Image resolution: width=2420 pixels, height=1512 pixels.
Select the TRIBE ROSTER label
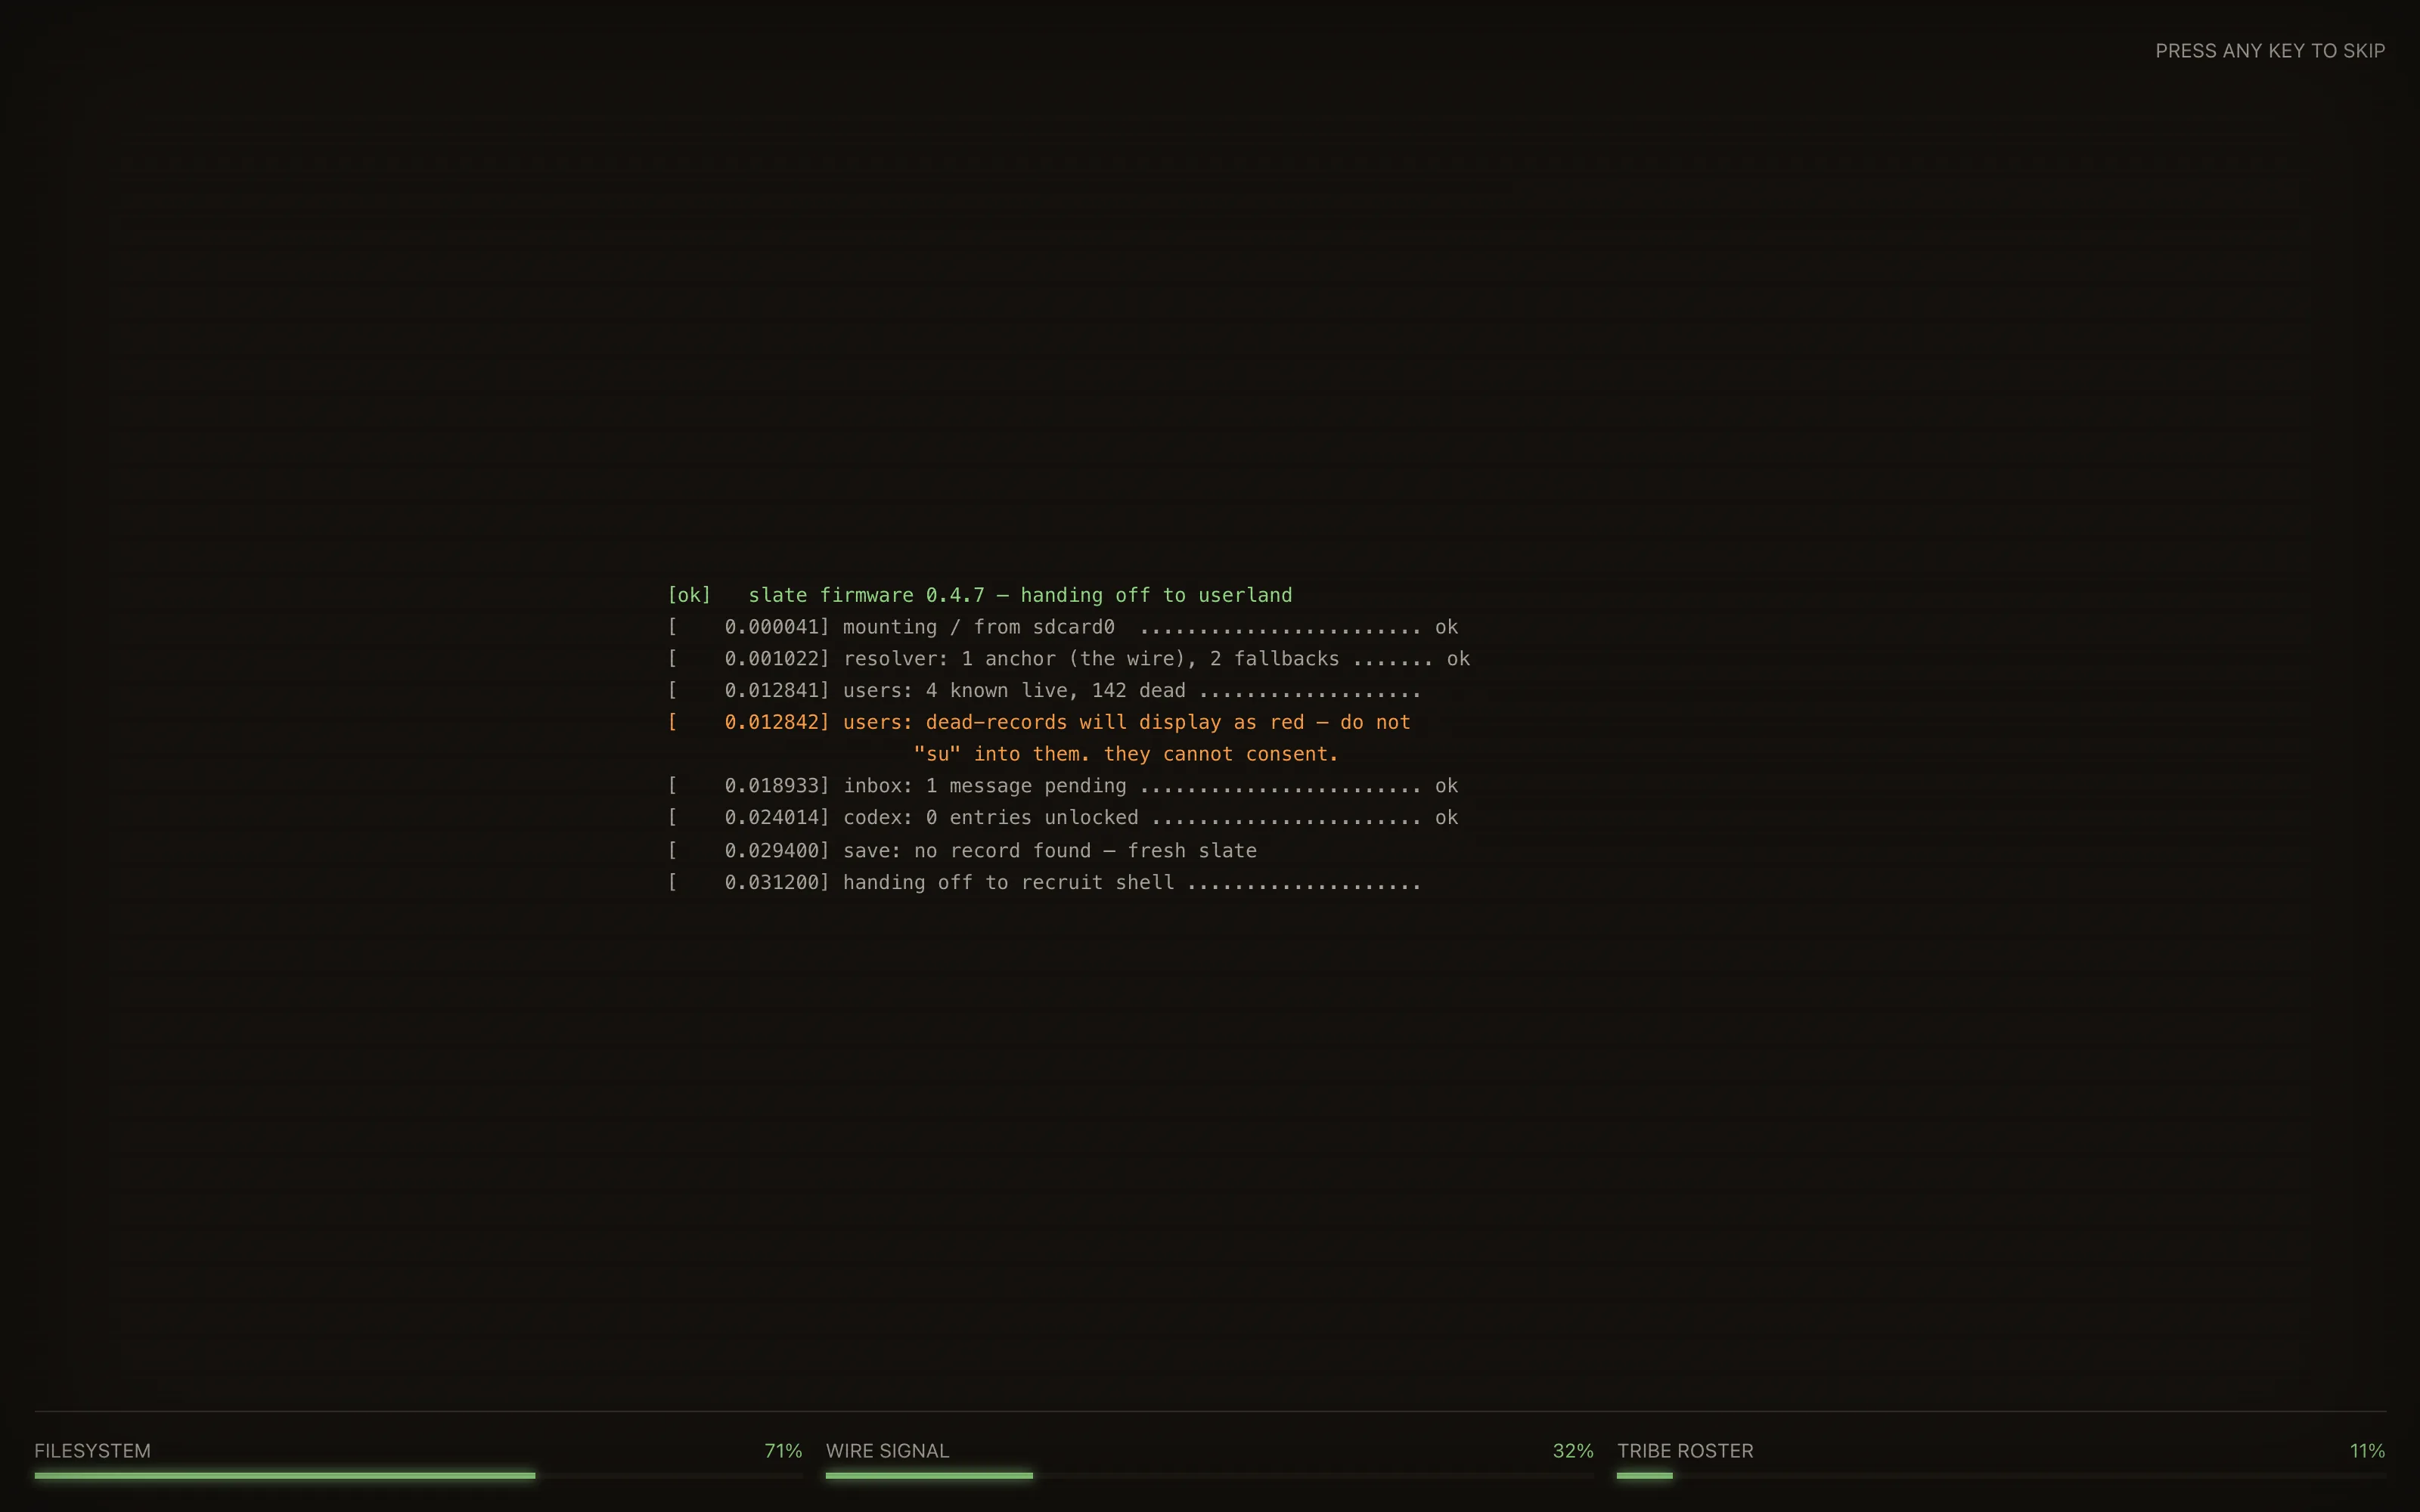pyautogui.click(x=1685, y=1451)
